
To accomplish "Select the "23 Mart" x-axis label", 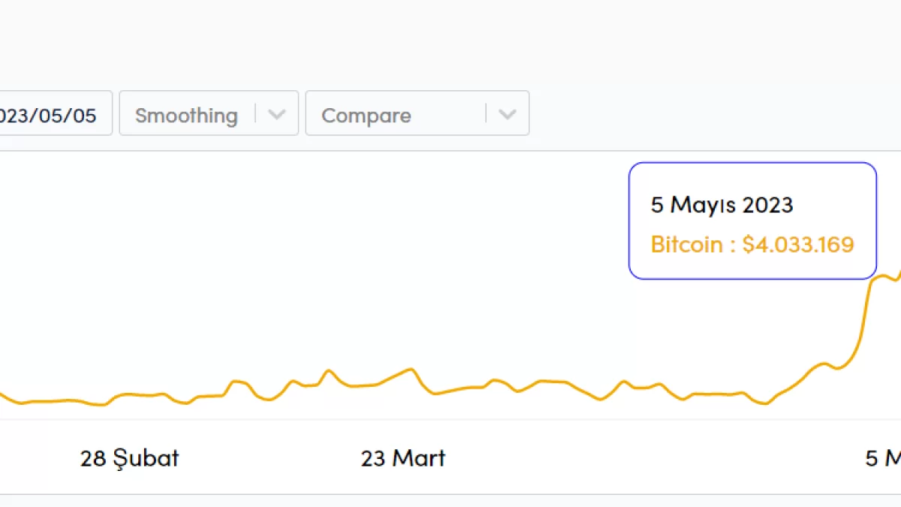I will coord(402,458).
